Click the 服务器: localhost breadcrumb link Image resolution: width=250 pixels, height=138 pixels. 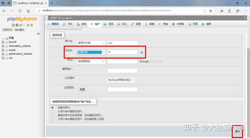tap(62, 18)
